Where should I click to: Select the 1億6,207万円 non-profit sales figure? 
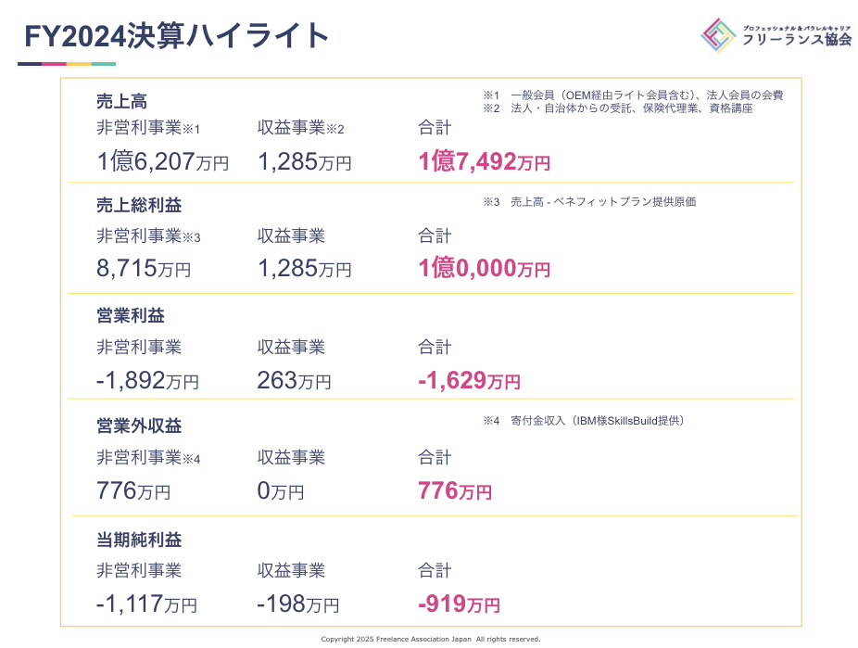point(162,162)
